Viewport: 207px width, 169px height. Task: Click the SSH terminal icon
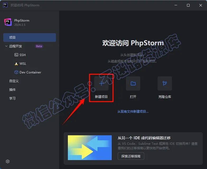pyautogui.click(x=16, y=55)
